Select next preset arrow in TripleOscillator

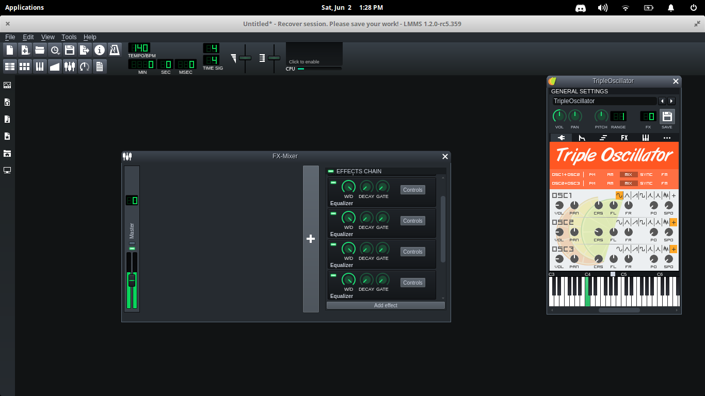671,101
